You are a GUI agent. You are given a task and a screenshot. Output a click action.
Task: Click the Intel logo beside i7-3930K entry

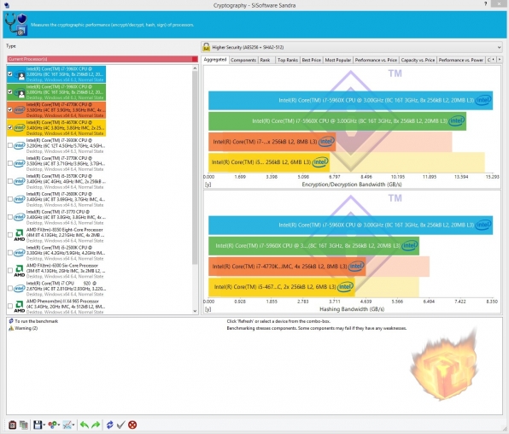(x=19, y=145)
